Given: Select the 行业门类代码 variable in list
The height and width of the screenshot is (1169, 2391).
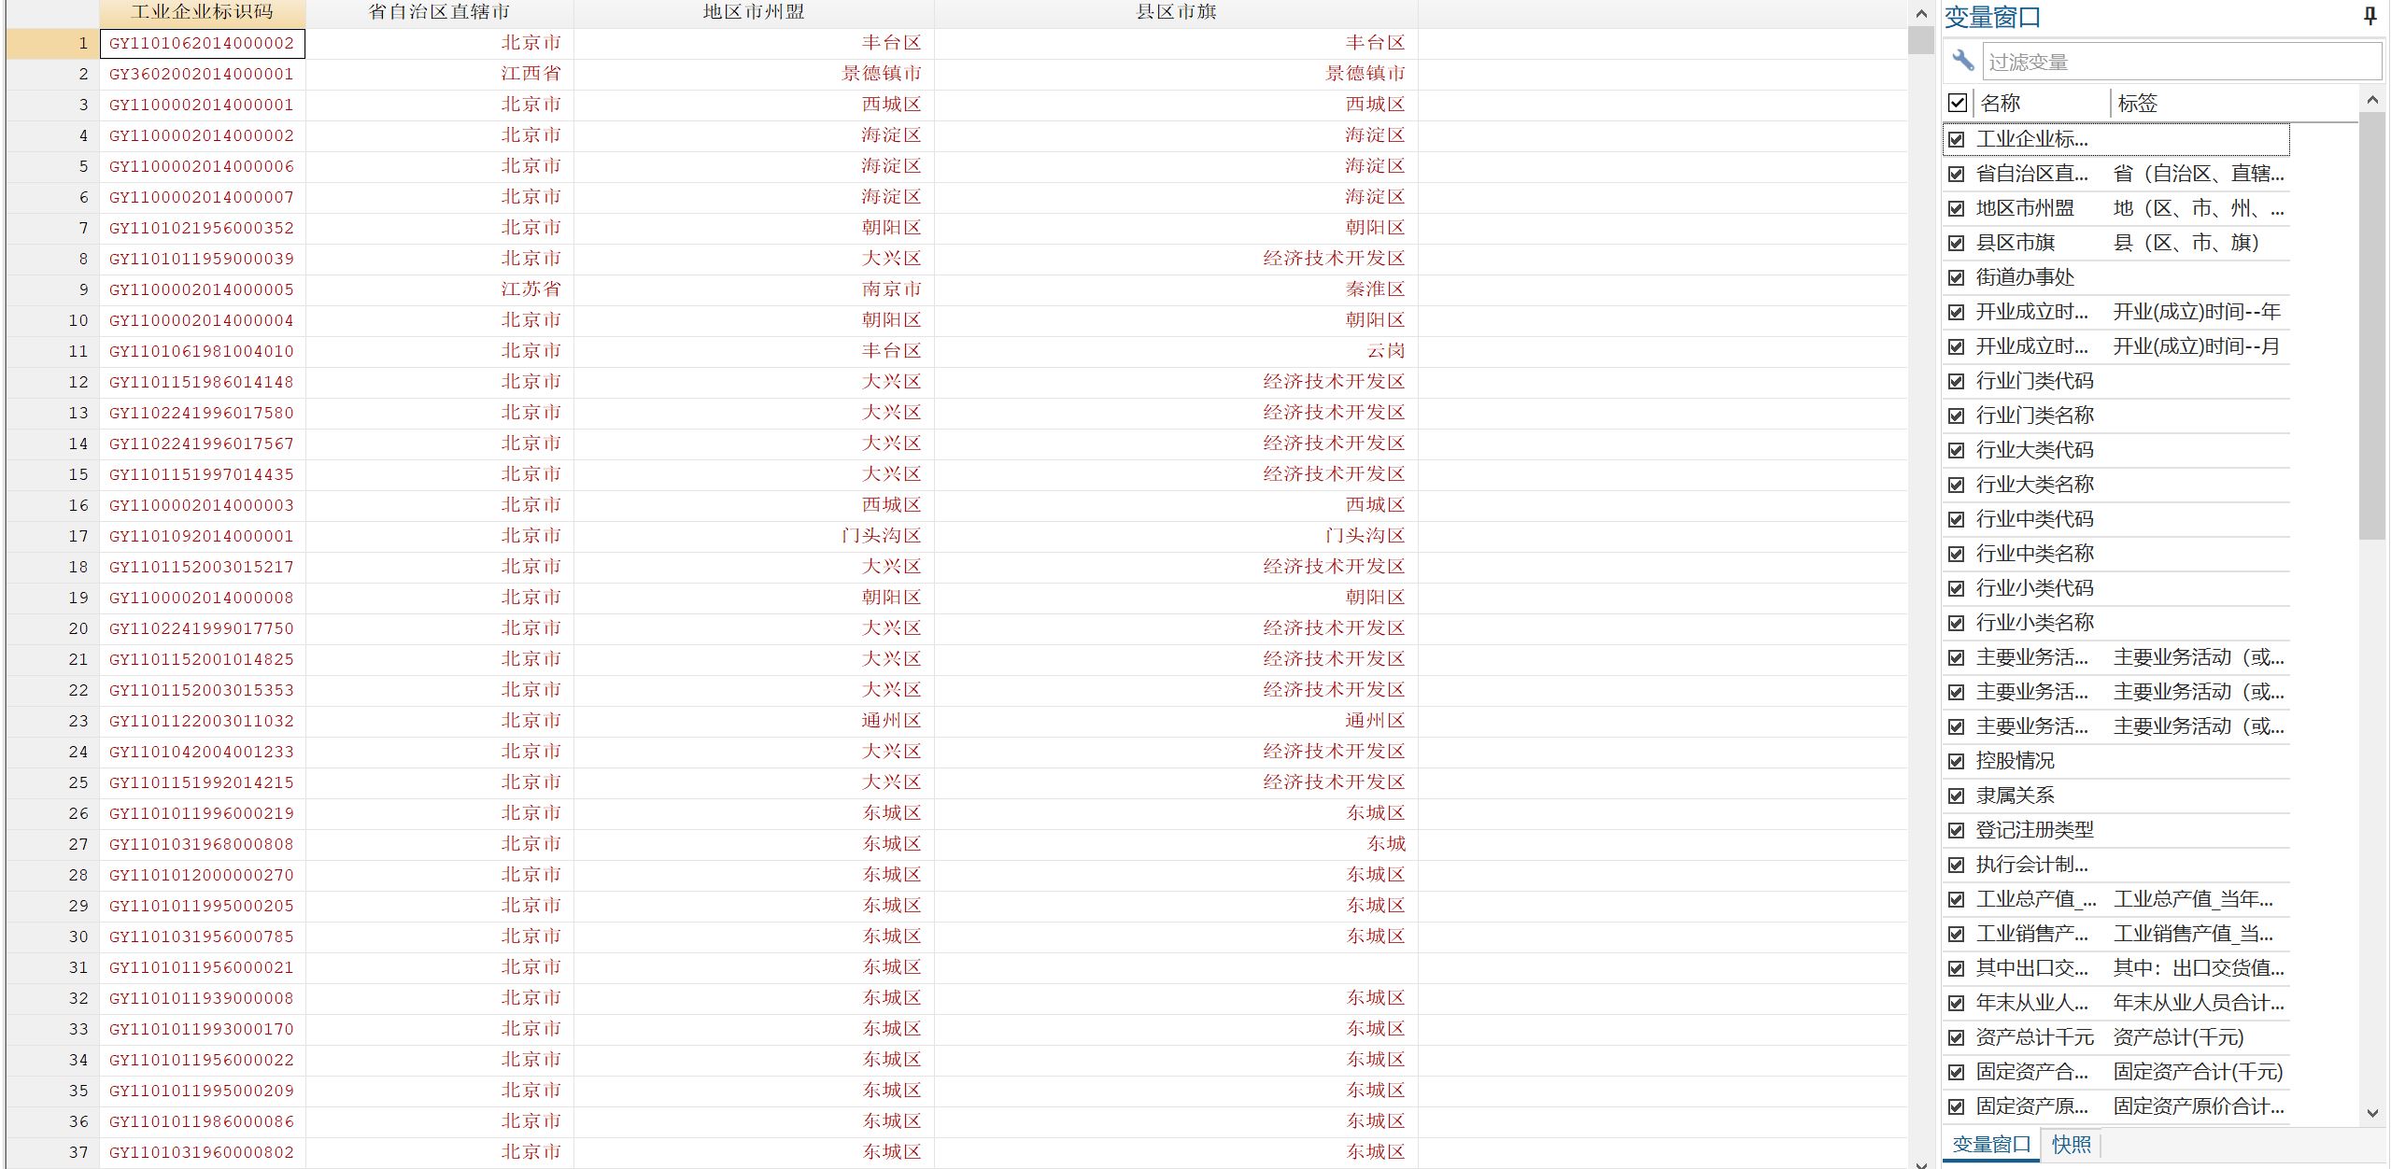Looking at the screenshot, I should click(x=2034, y=381).
